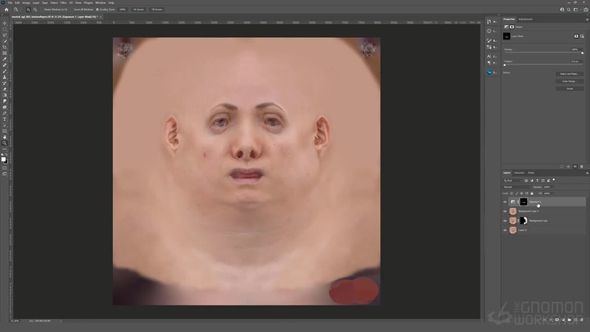Open Zoom tool preset picker arrow
The width and height of the screenshot is (590, 332).
[x=21, y=10]
